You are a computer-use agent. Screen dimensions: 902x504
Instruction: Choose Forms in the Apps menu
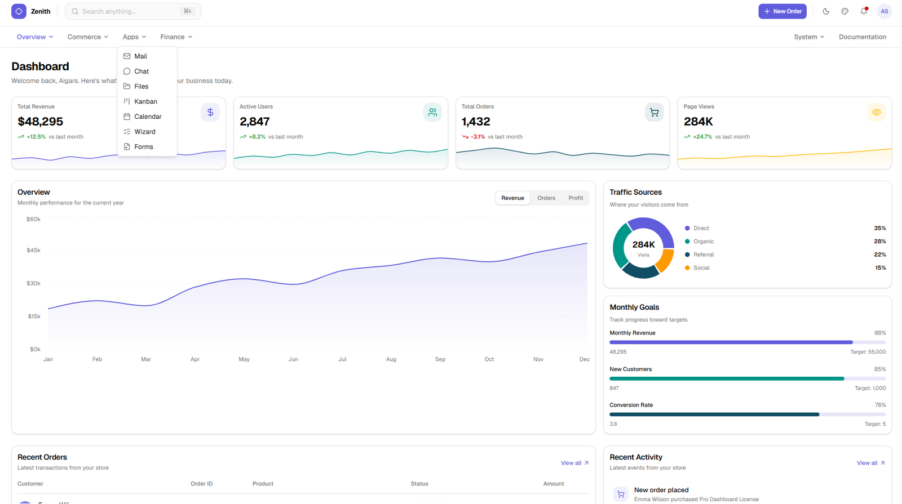[x=147, y=146]
